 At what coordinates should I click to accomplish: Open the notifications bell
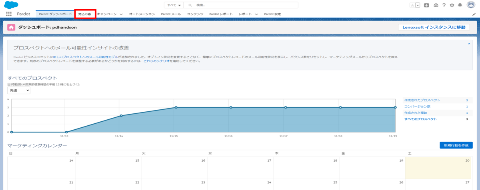(460, 5)
